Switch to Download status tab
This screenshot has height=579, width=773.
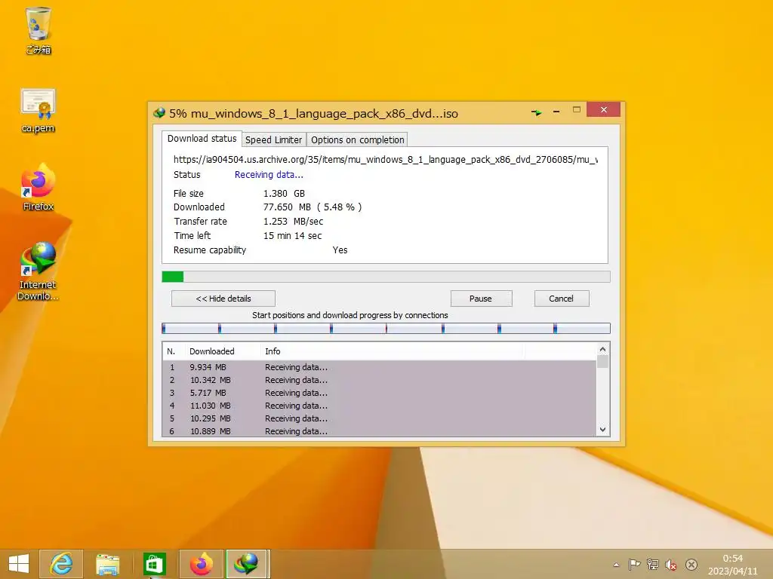(202, 139)
